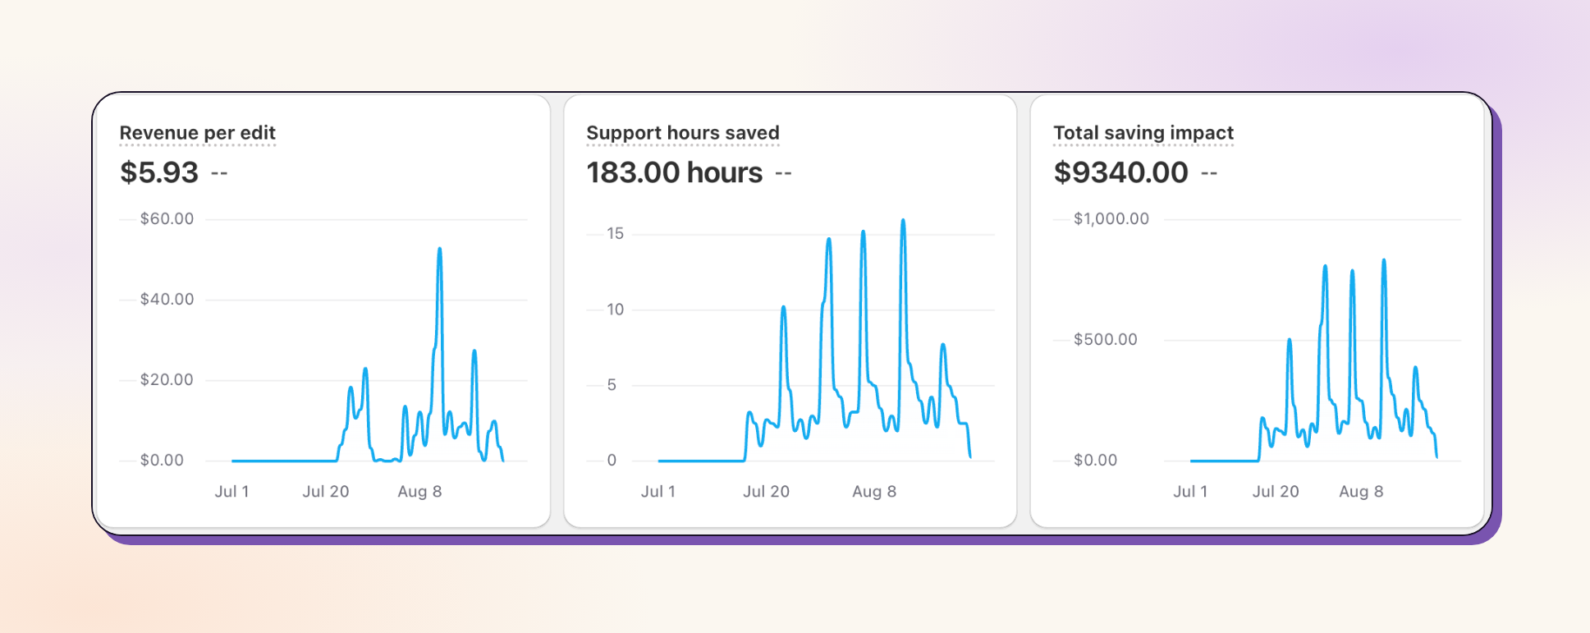Viewport: 1590px width, 633px height.
Task: Select the $5.93 revenue value
Action: (159, 172)
